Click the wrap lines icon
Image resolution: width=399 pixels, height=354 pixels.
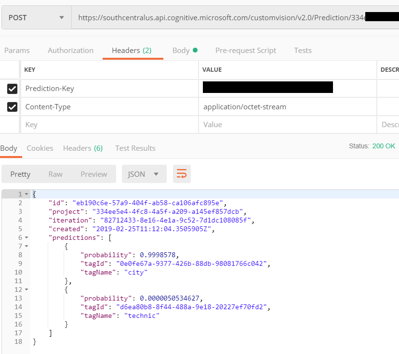[182, 174]
